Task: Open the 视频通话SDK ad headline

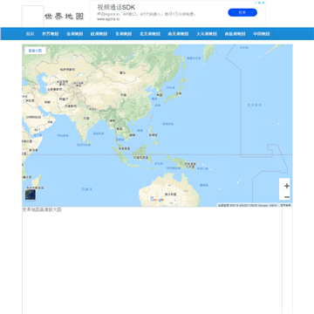Action: [x=116, y=7]
